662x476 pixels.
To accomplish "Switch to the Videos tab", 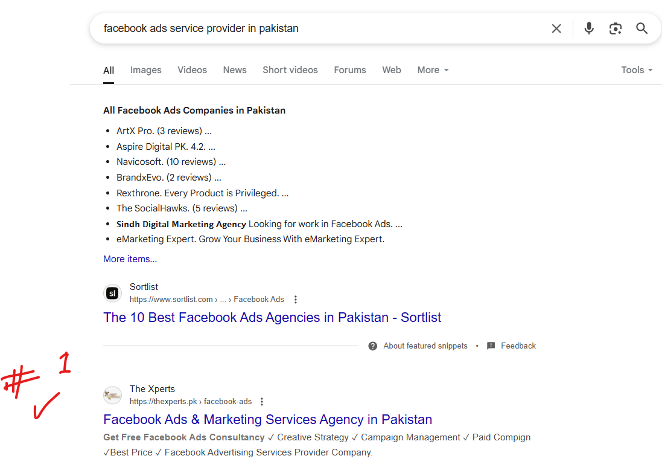I will 192,69.
